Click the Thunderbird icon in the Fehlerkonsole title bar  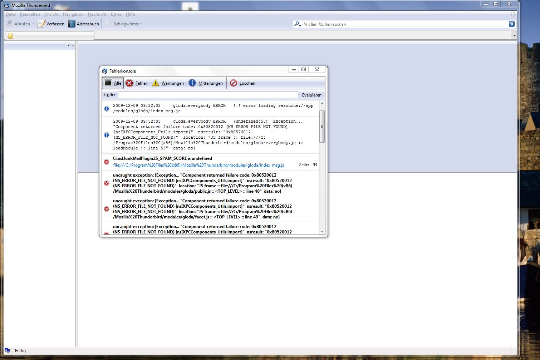pos(105,71)
